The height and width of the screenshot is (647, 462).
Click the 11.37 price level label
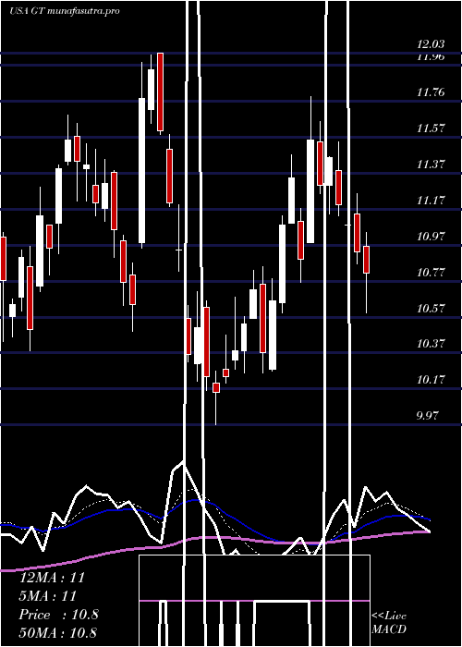(431, 164)
